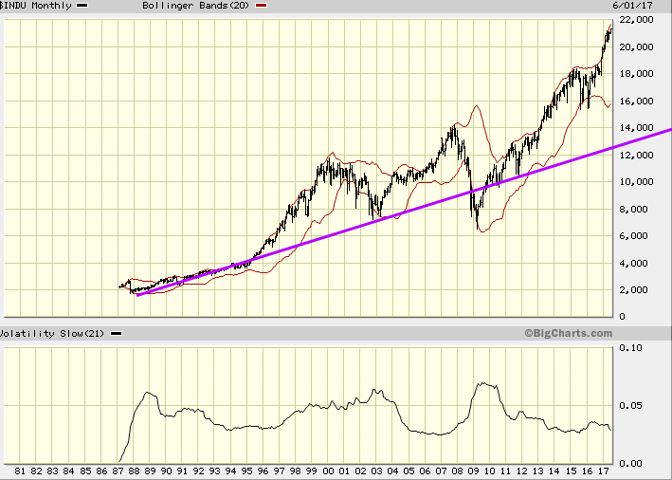Click the 0.10 volatility axis label
Viewport: 672px width, 480px height.
click(x=631, y=348)
